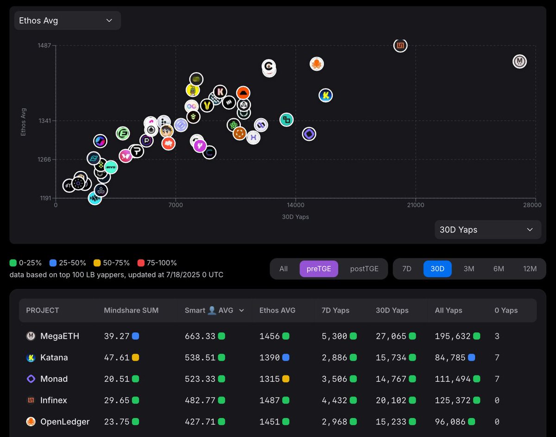Click Monad's Ethos AVG value 1315
Image resolution: width=556 pixels, height=437 pixels.
tap(270, 379)
